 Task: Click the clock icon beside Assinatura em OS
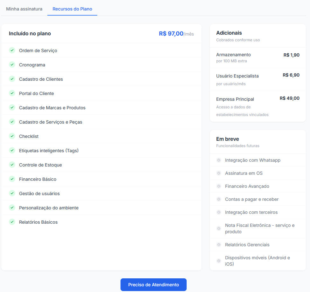219,173
